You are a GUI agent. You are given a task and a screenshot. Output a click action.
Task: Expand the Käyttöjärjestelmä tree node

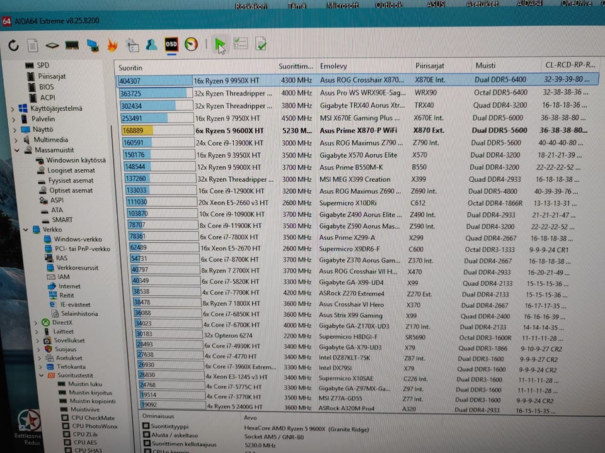[x=13, y=109]
